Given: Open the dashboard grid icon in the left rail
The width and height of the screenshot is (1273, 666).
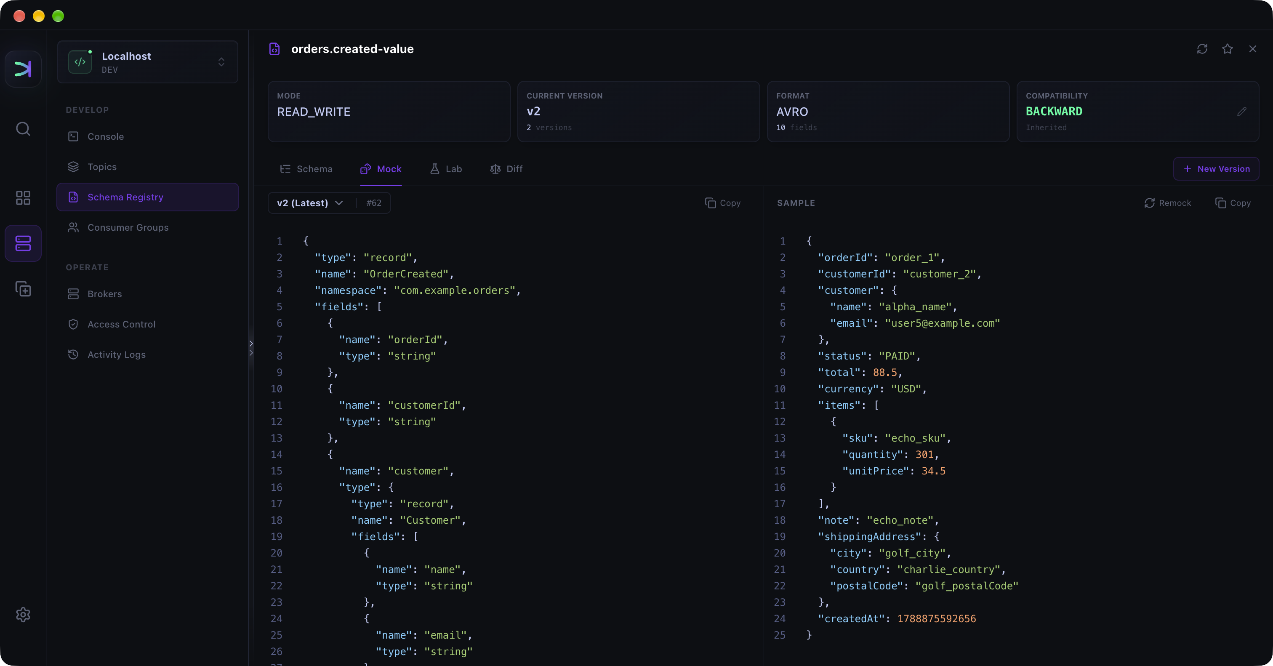Looking at the screenshot, I should pyautogui.click(x=23, y=198).
